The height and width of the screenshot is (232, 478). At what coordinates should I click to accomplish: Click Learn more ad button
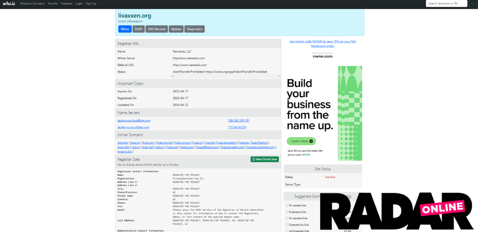301,141
